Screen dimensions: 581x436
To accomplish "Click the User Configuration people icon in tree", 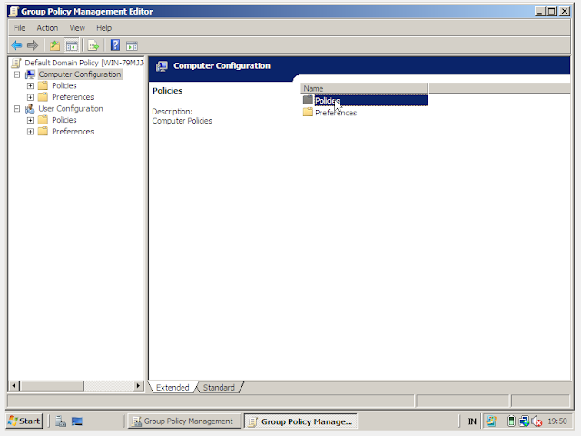I will [30, 109].
